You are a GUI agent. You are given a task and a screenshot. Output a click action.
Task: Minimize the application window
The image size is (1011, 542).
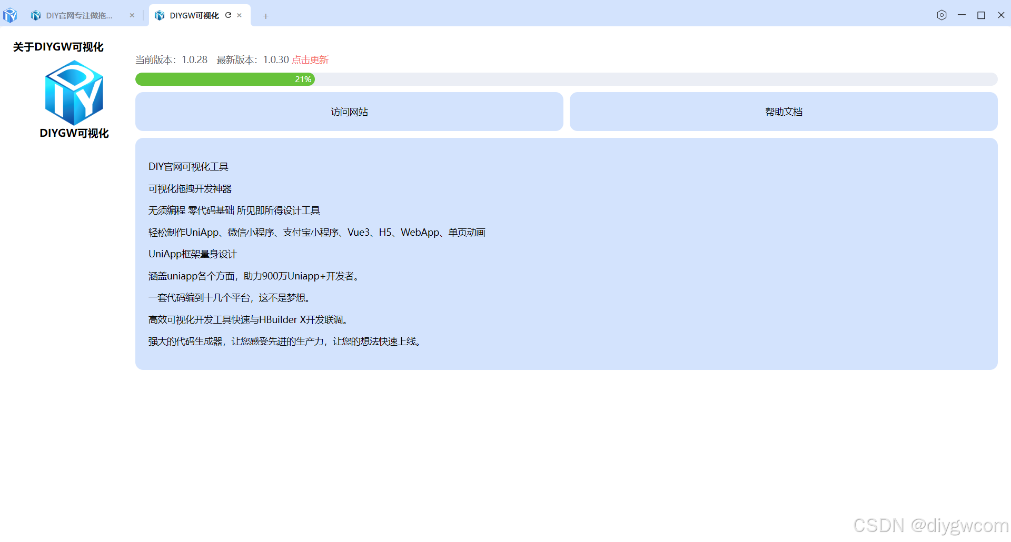962,15
